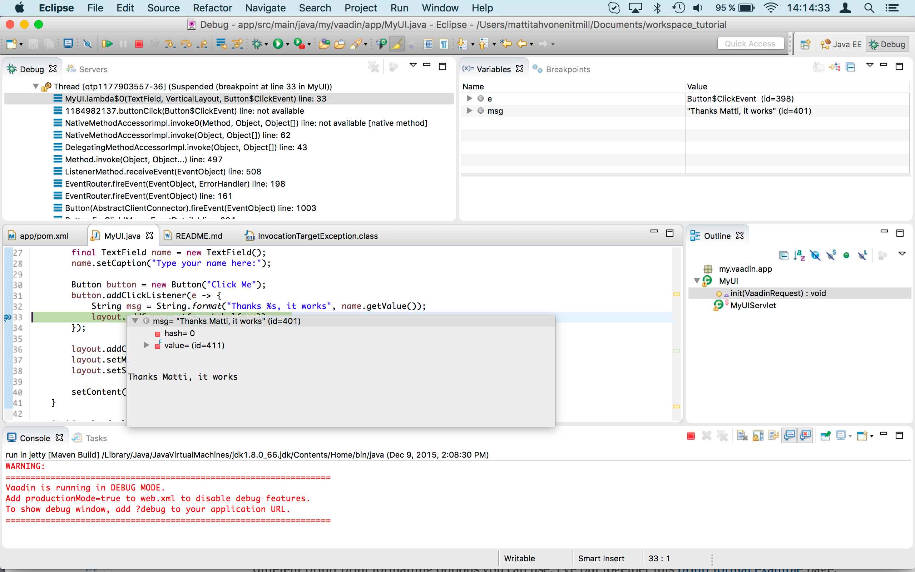Switch to Java EE perspective

coord(841,44)
